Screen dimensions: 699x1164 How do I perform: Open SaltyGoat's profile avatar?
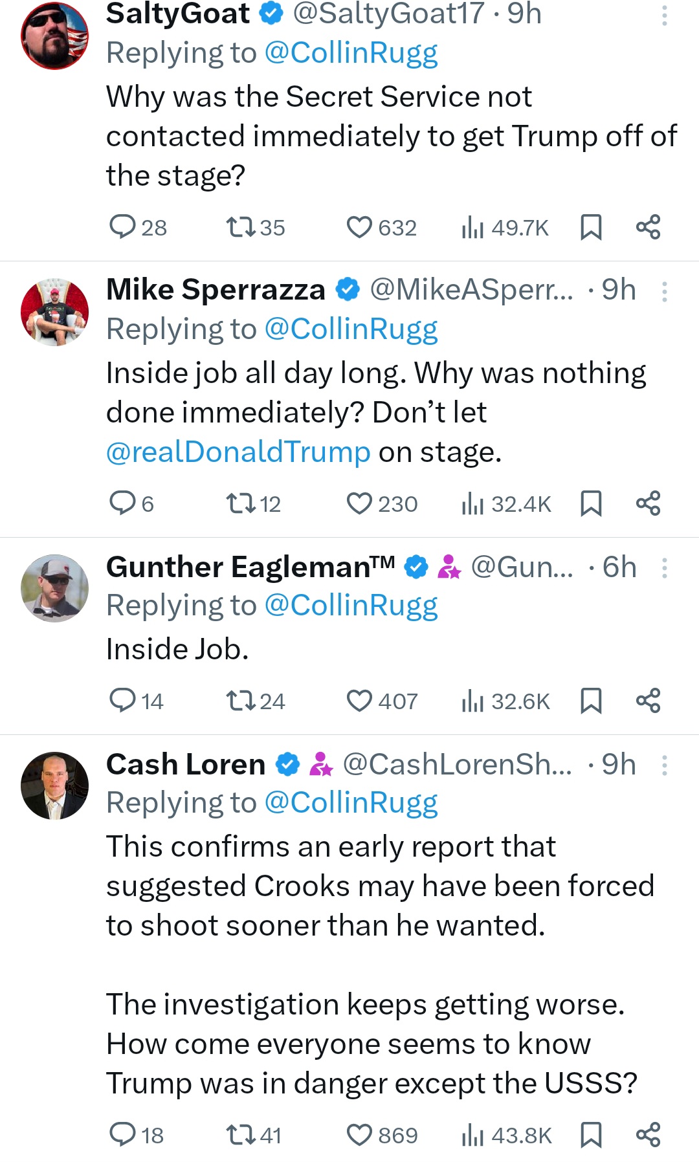tap(55, 36)
